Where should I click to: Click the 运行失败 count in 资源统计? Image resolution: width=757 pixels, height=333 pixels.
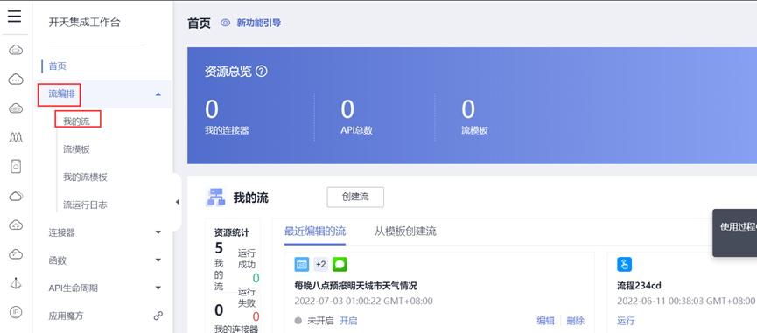coord(256,316)
